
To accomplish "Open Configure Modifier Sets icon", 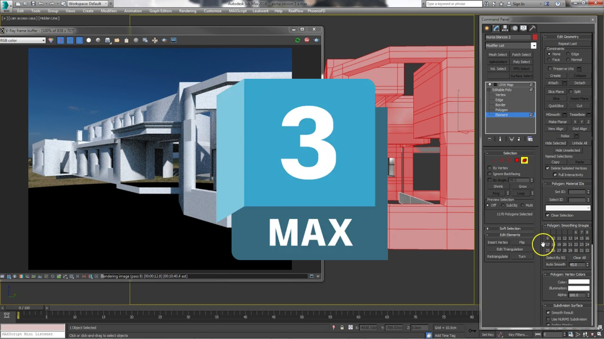I will point(530,139).
